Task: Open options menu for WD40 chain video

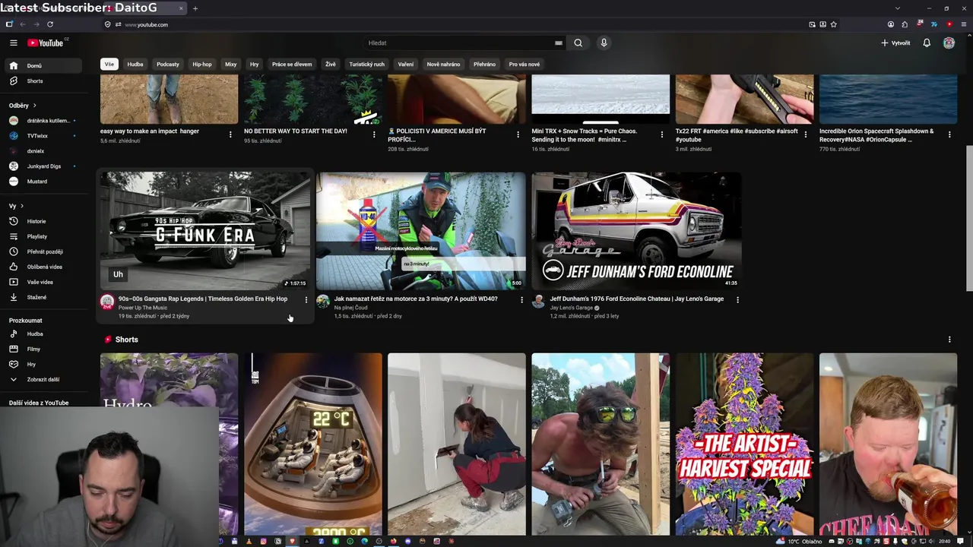Action: 521,300
